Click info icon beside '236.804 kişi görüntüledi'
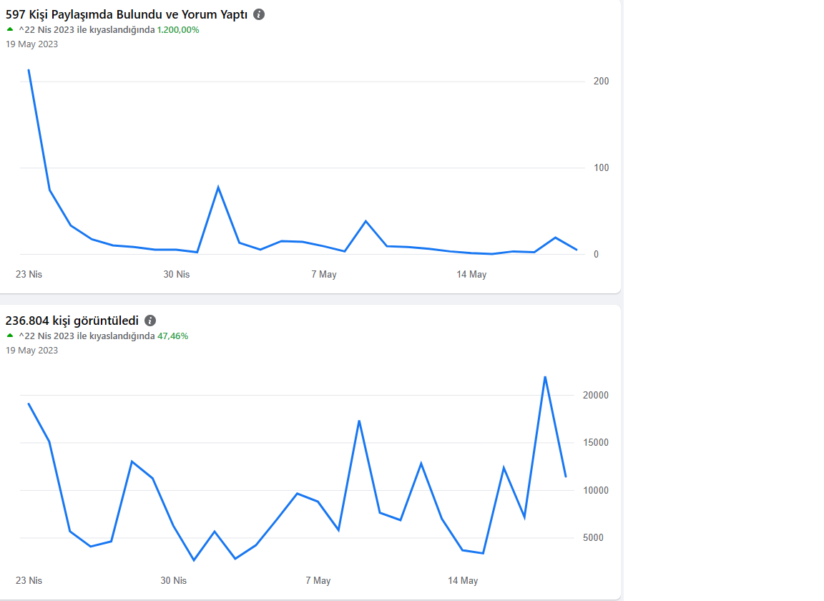Image resolution: width=824 pixels, height=601 pixels. tap(150, 321)
